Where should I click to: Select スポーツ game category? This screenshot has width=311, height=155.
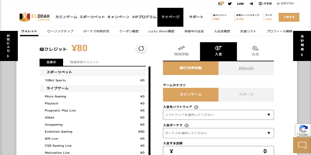[x=246, y=94]
